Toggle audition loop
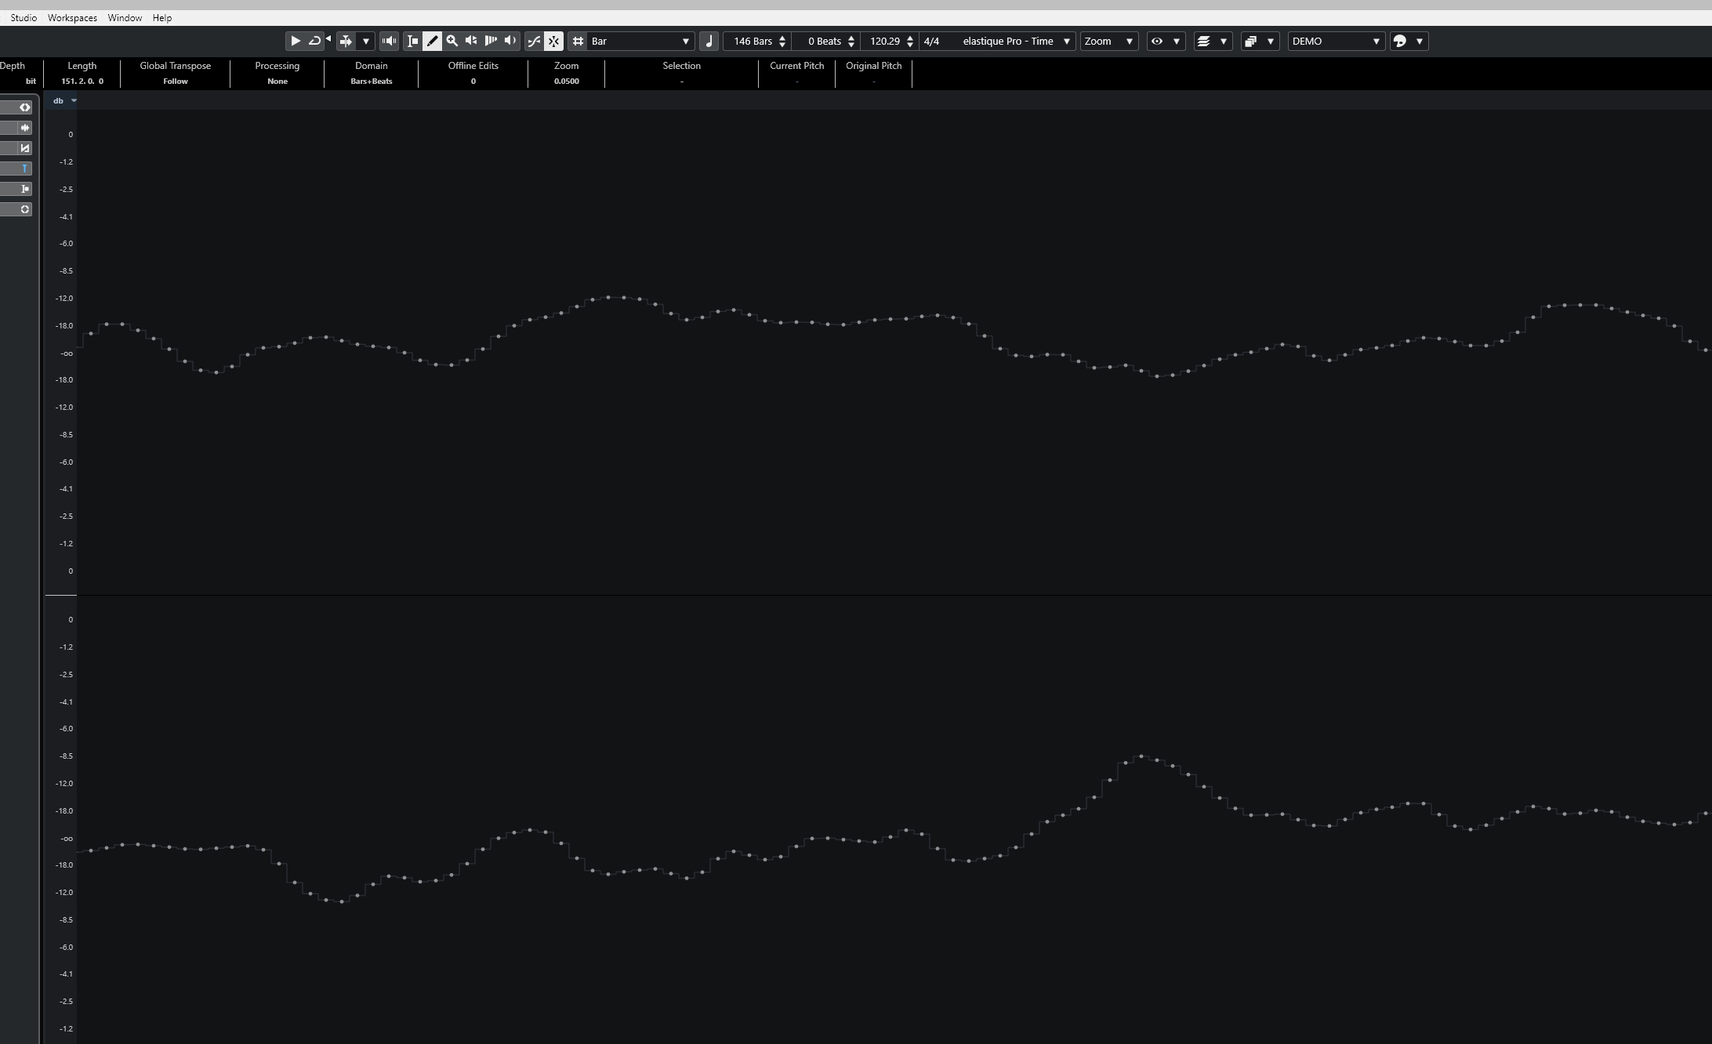The height and width of the screenshot is (1044, 1712). (x=314, y=41)
